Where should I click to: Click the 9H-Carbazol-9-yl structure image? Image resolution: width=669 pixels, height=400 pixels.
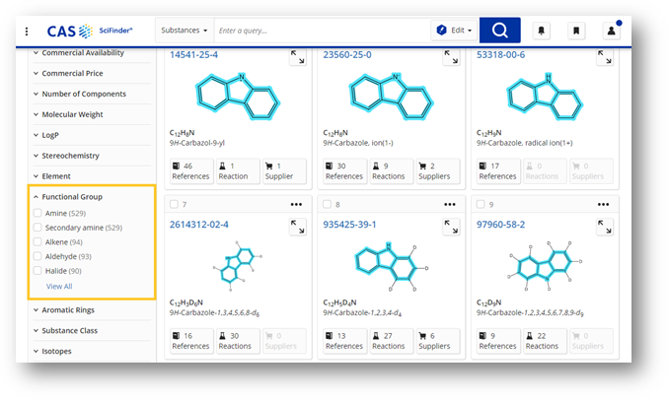(238, 97)
